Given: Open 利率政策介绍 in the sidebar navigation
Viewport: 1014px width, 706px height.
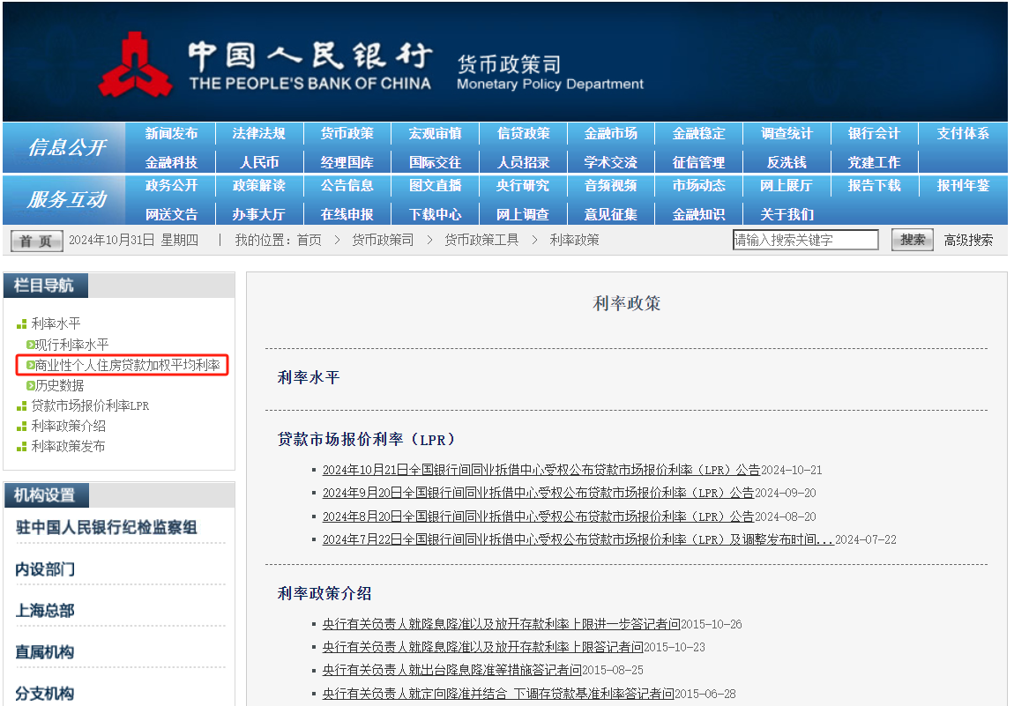Looking at the screenshot, I should (x=68, y=426).
